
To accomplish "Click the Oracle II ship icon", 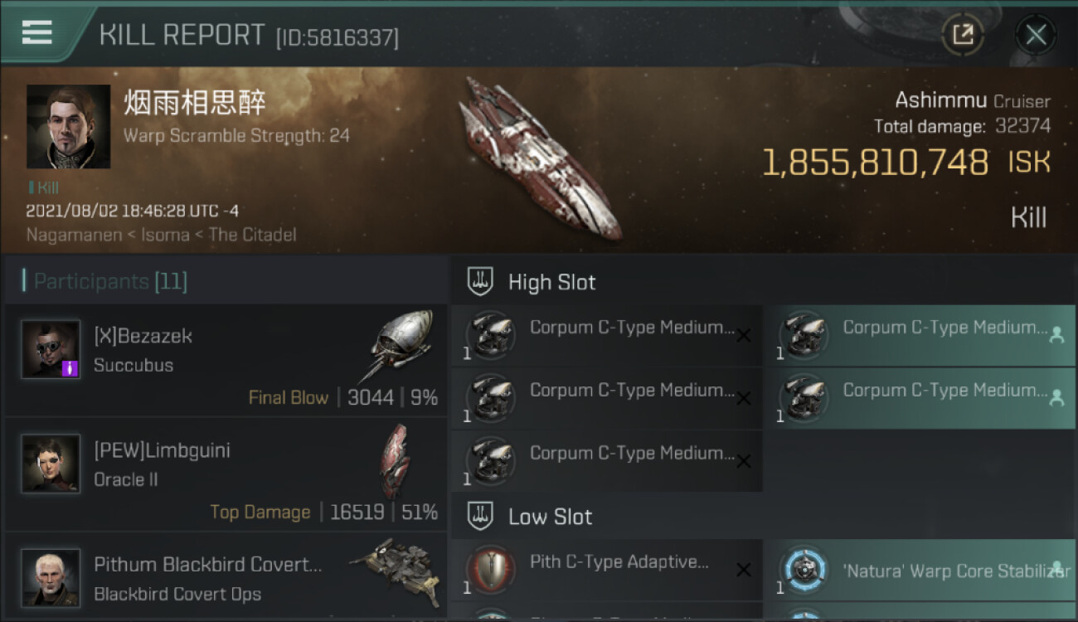I will (396, 461).
